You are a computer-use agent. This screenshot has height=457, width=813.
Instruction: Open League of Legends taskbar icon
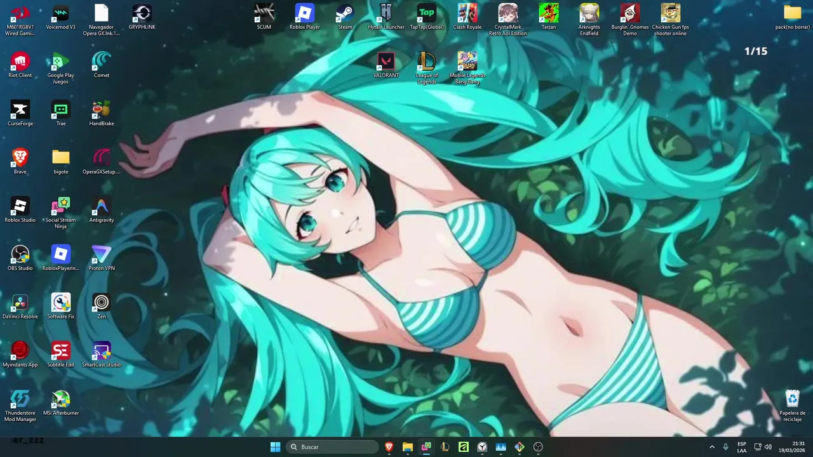tap(445, 447)
